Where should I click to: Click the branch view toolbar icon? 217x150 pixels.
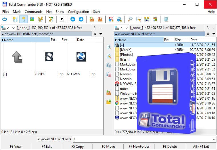click(x=51, y=19)
